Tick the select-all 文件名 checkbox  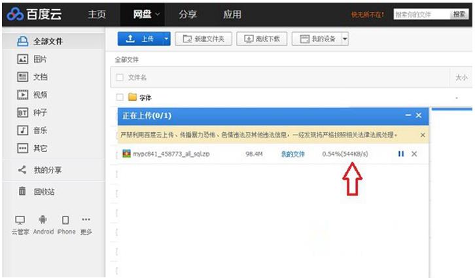click(119, 77)
